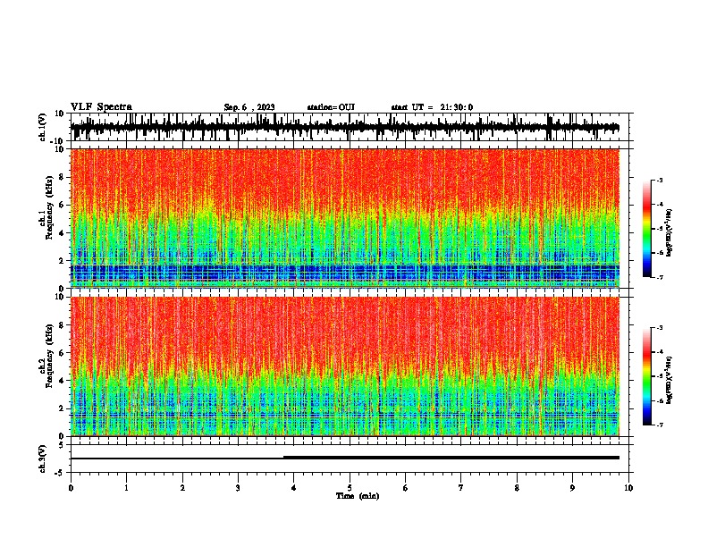Click time axis tick label "8"
Screen dimensions: 708x547
pyautogui.click(x=517, y=488)
